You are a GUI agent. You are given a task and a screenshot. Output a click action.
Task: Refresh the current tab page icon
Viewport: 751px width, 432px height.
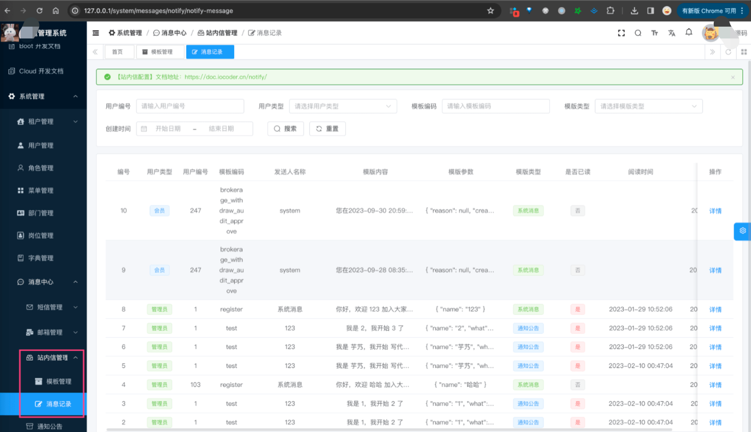729,52
